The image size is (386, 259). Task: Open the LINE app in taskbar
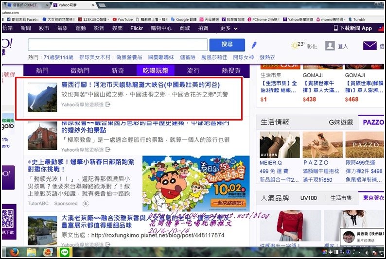point(65,252)
